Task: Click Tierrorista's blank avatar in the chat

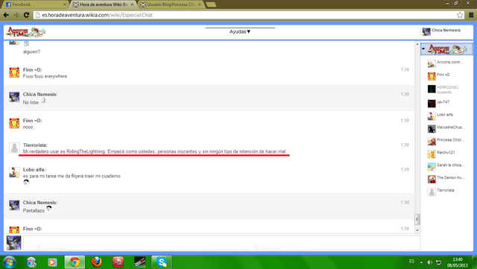Action: [14, 148]
